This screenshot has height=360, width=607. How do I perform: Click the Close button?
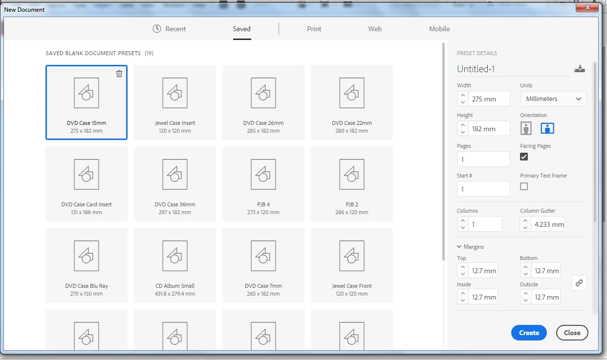pos(572,333)
